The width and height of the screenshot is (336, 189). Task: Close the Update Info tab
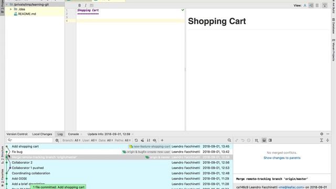[x=133, y=134]
